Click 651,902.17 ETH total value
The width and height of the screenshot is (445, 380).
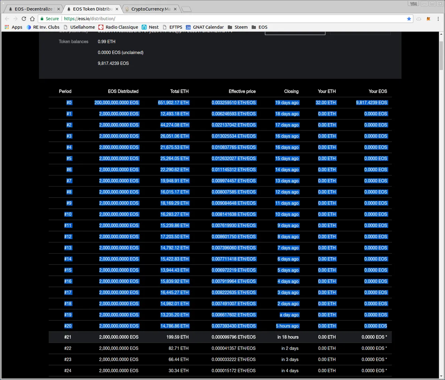click(173, 102)
